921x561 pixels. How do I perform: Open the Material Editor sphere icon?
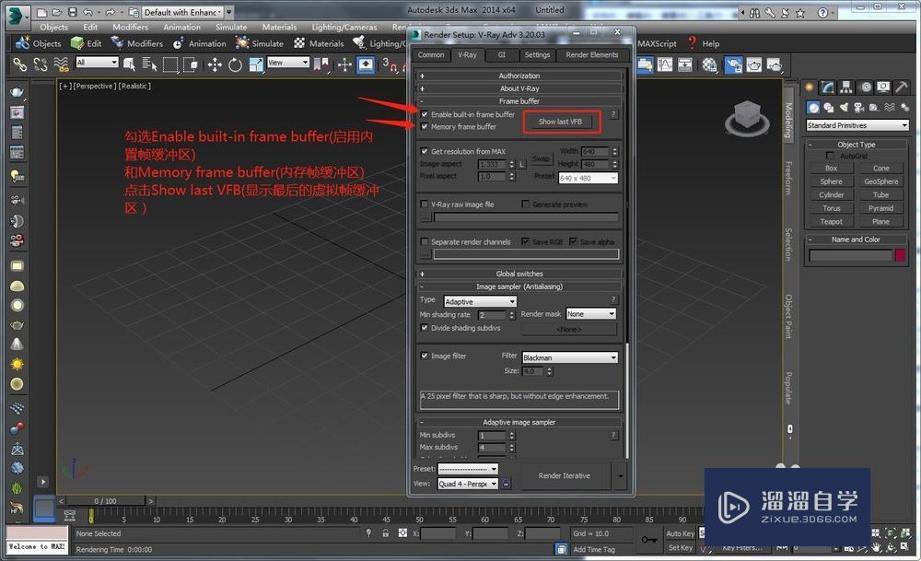coord(709,64)
